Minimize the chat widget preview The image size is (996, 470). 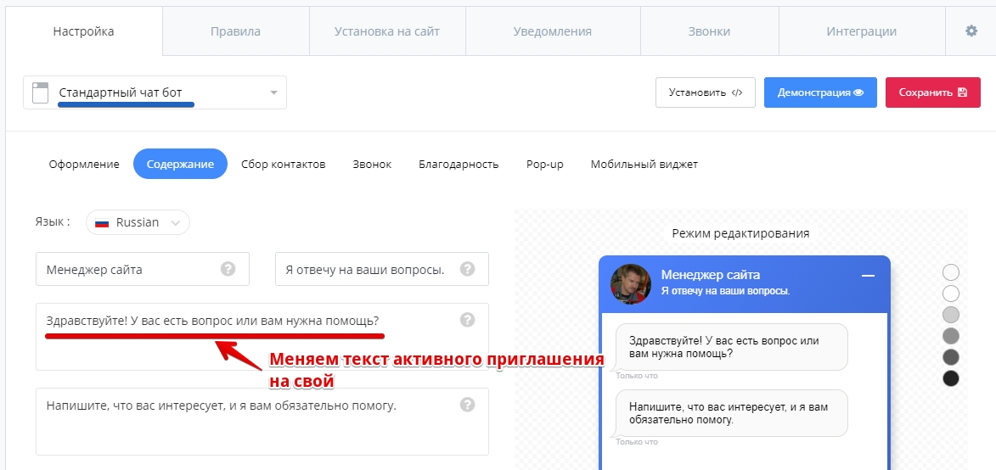tap(868, 275)
